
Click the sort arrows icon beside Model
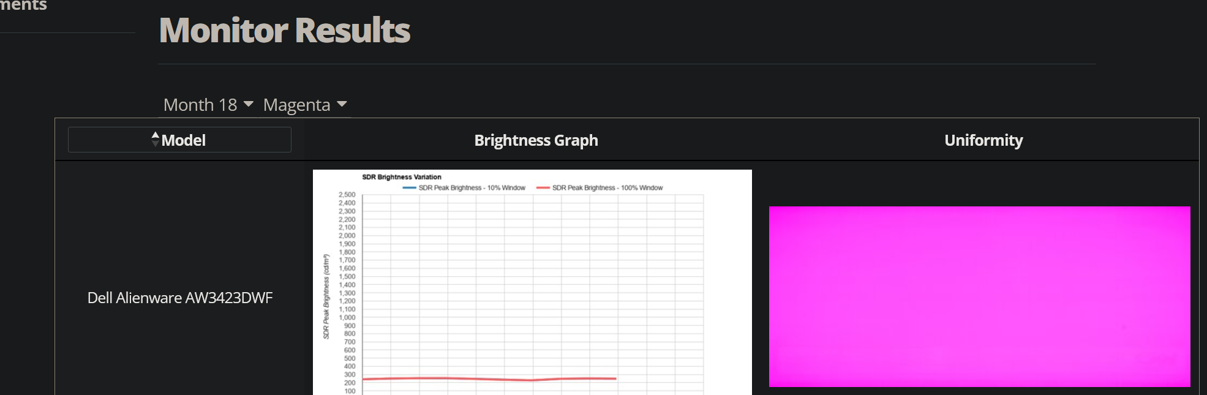tap(155, 139)
